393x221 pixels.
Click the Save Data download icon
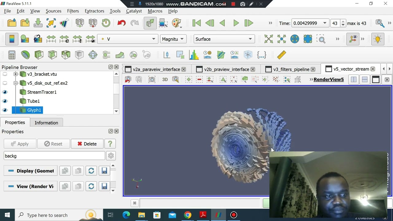coord(38,23)
